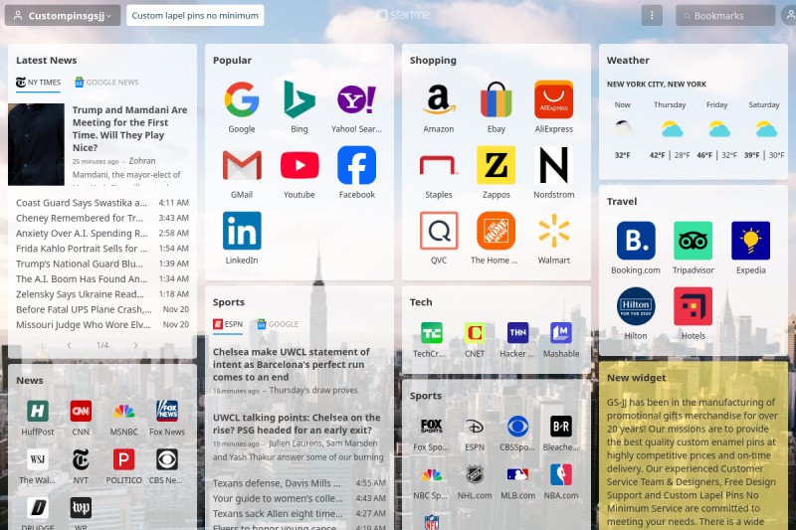The image size is (796, 530).
Task: Open the MSNBC news bookmark
Action: tap(123, 411)
